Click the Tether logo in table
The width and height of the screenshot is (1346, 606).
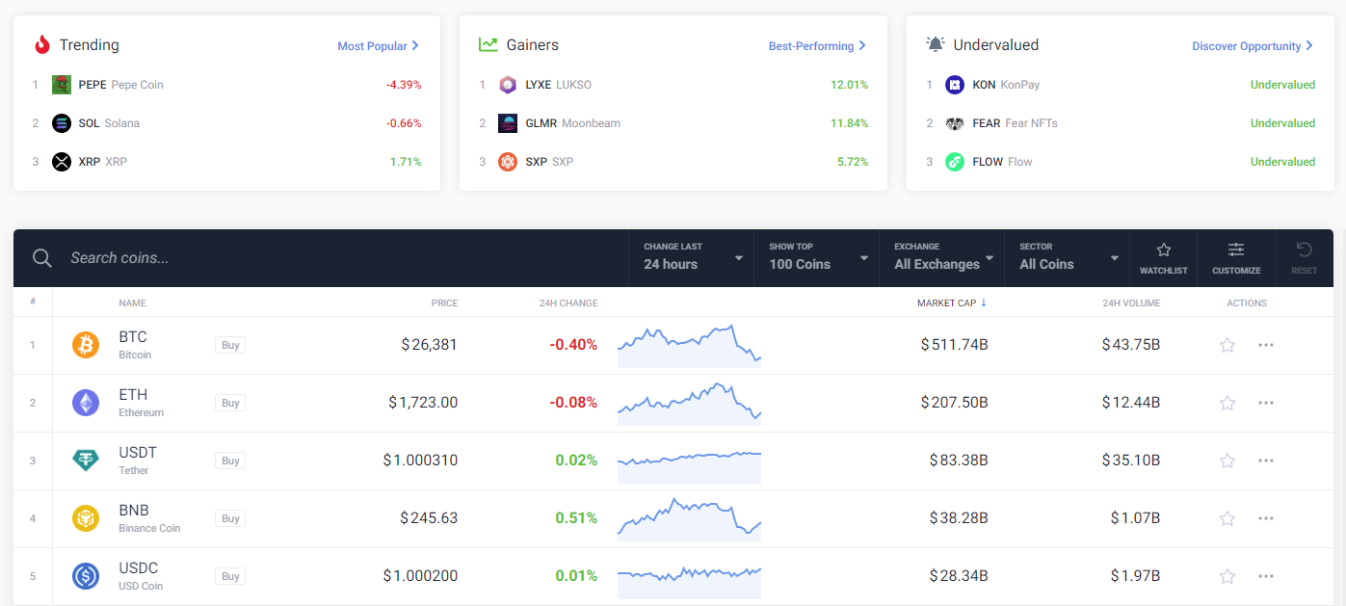(x=86, y=461)
